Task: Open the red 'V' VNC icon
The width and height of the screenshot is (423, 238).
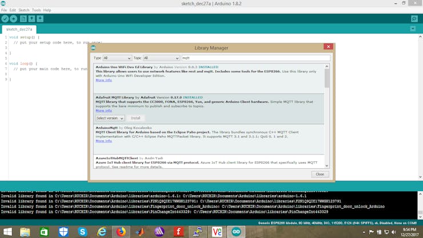Action: click(217, 232)
